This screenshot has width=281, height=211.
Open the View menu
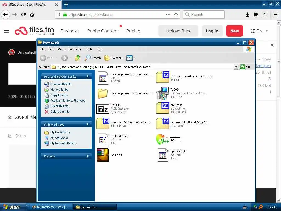tap(61, 49)
